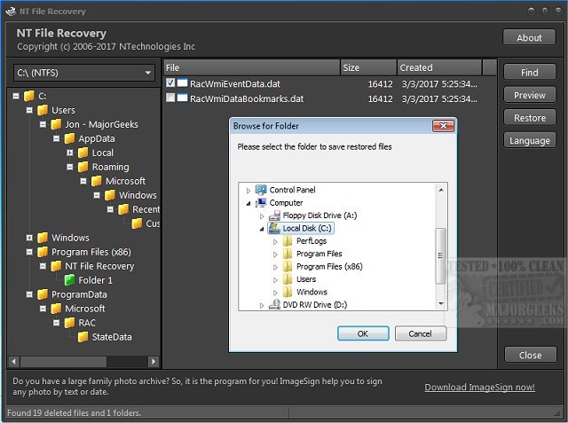Screen dimensions: 568x423
Task: Click the Local Disk (C:) drive icon
Action: [274, 228]
